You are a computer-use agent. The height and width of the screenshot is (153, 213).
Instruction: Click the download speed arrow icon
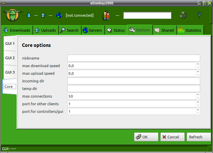point(29,15)
